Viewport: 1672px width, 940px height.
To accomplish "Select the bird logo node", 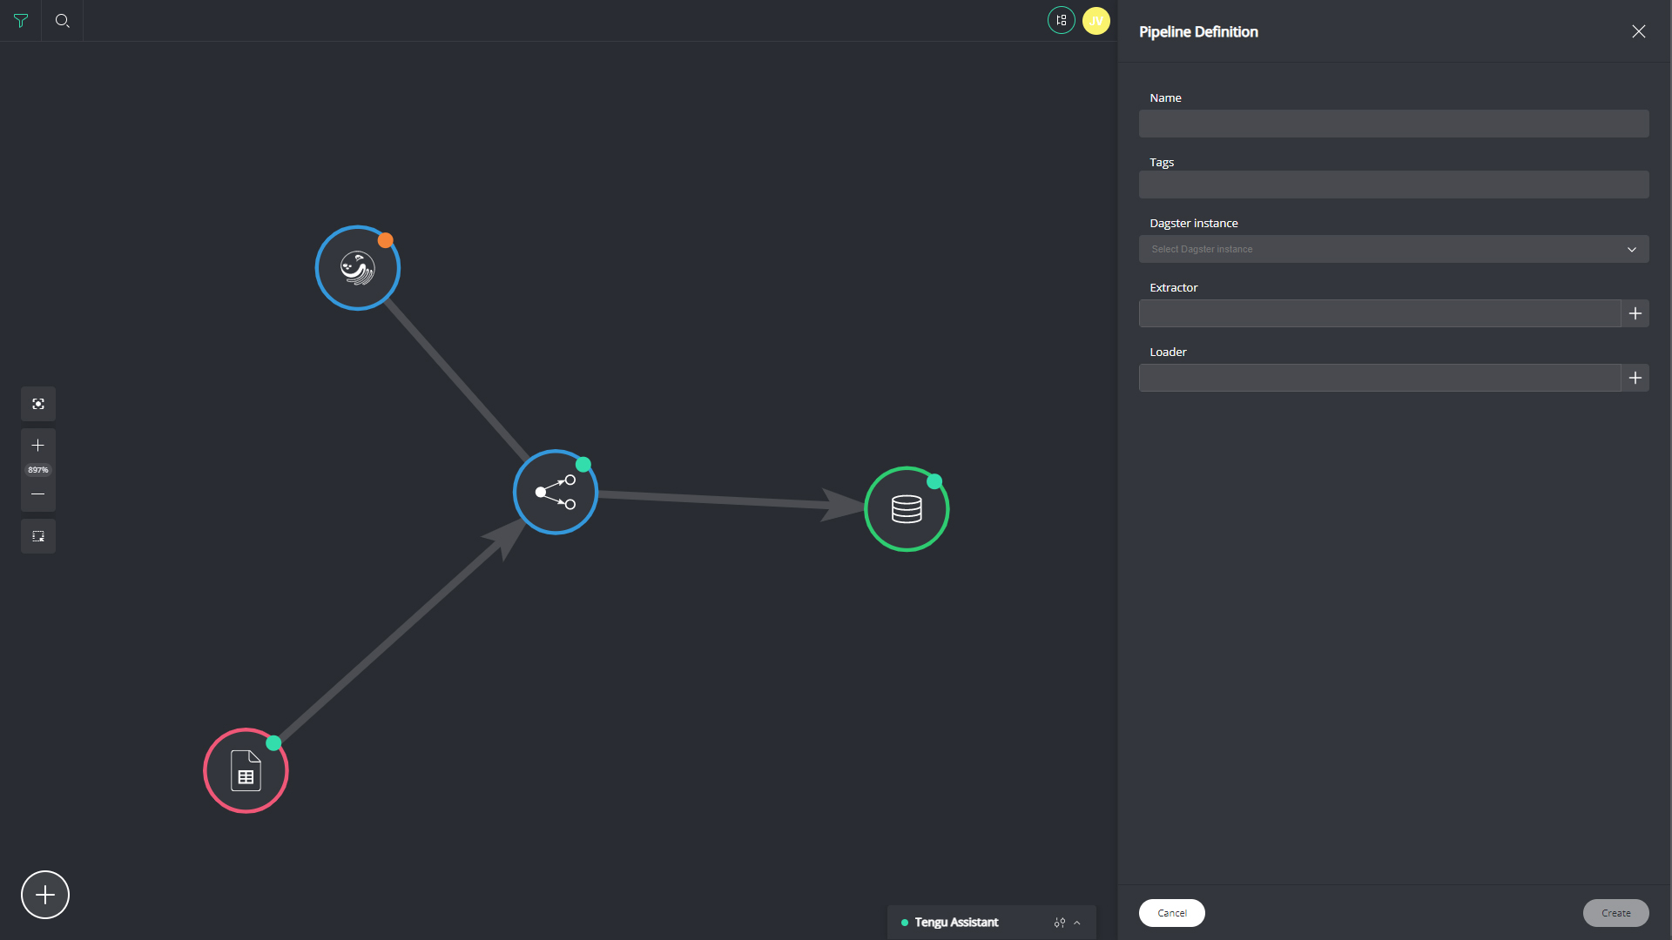I will point(357,268).
